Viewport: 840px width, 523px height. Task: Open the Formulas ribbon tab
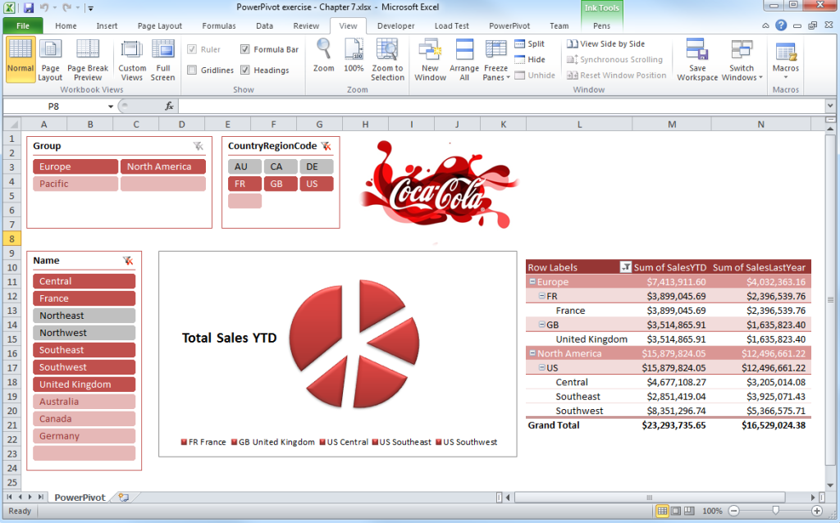click(219, 25)
